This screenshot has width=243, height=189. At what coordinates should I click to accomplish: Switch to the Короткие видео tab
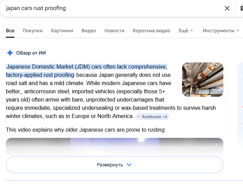[151, 31]
